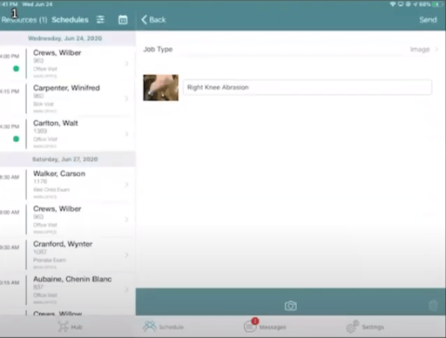Tap the green status dot for Crews, Wilber
The width and height of the screenshot is (446, 338).
pos(17,69)
